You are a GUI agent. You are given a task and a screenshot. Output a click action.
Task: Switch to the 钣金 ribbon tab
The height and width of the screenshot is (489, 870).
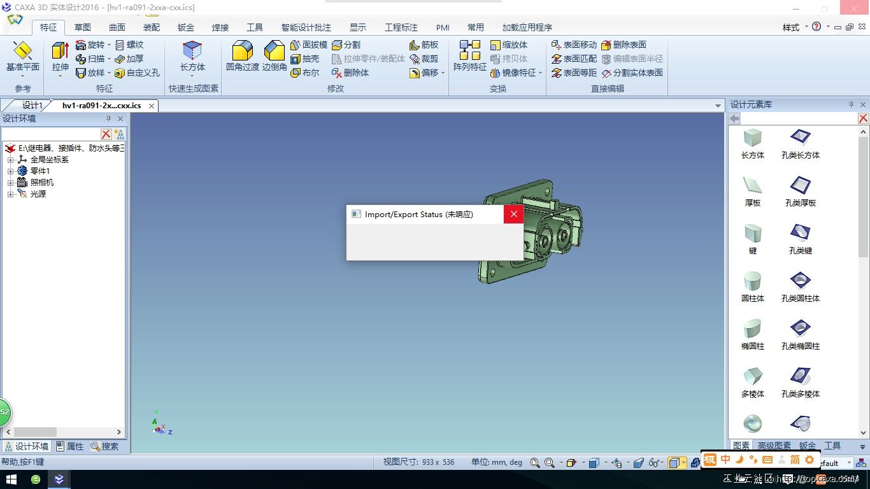coord(186,27)
